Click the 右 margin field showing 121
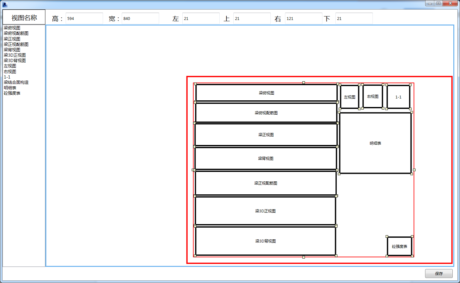 point(304,18)
